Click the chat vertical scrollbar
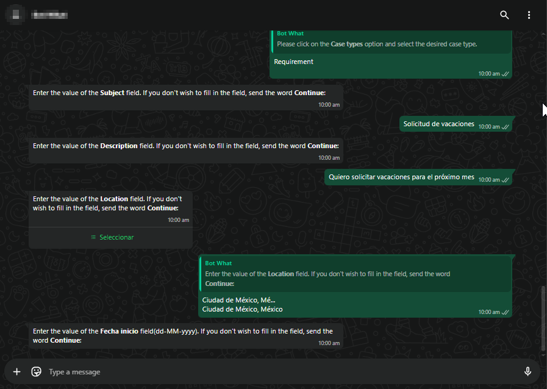 coord(543,317)
